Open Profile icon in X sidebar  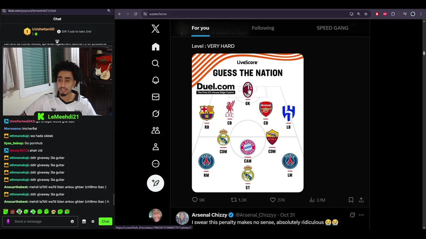pyautogui.click(x=155, y=147)
